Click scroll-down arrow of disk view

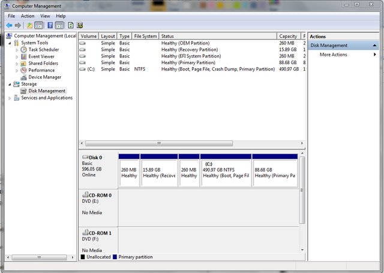point(302,250)
